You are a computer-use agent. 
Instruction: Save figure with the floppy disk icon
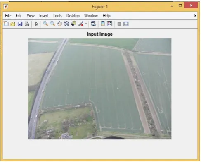[x=20, y=24]
